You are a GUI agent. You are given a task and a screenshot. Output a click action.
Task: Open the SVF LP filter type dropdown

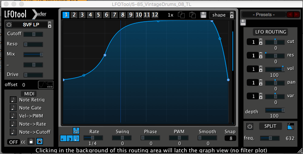(x=50, y=25)
